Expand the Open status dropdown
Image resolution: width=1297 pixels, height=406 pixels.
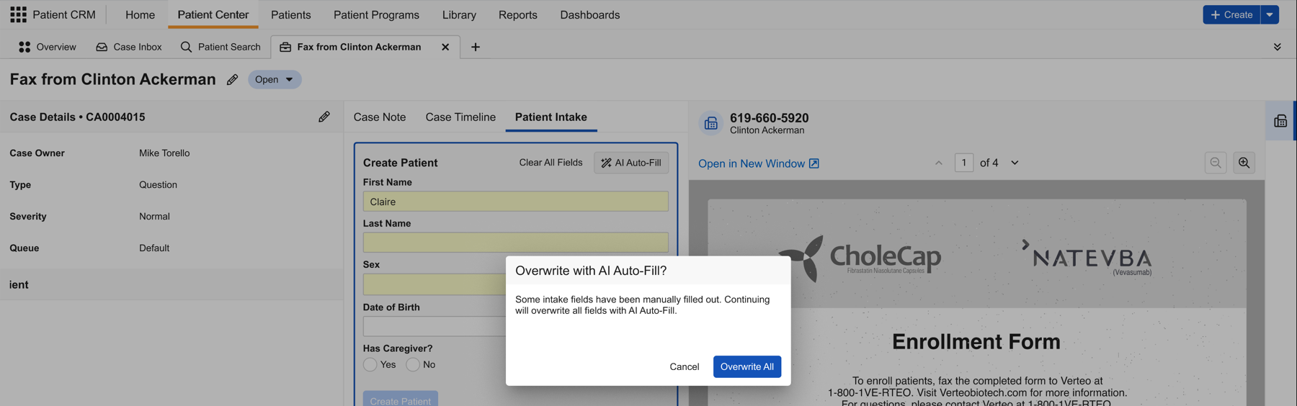coord(275,79)
